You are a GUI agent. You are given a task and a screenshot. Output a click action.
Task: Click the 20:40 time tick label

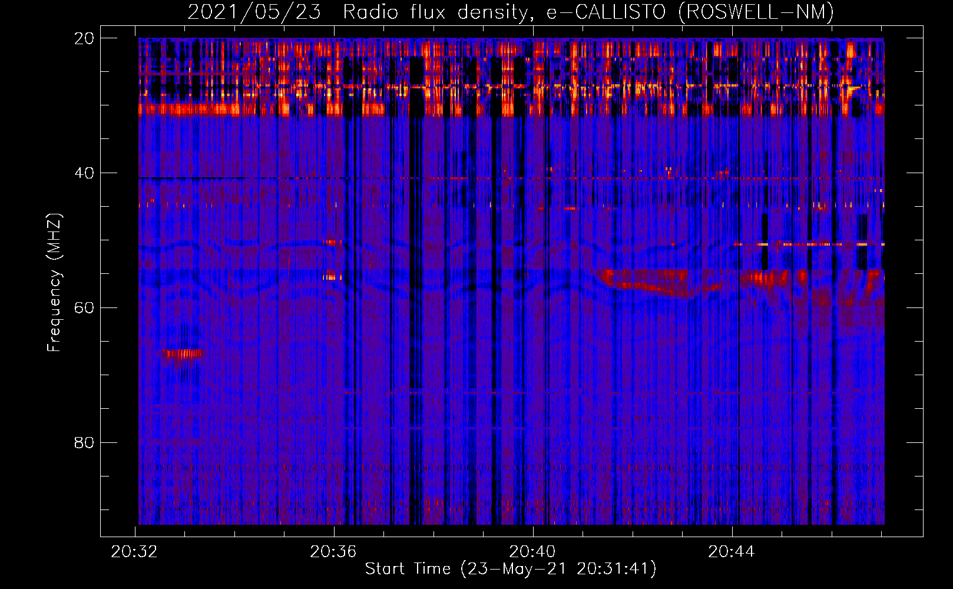532,552
